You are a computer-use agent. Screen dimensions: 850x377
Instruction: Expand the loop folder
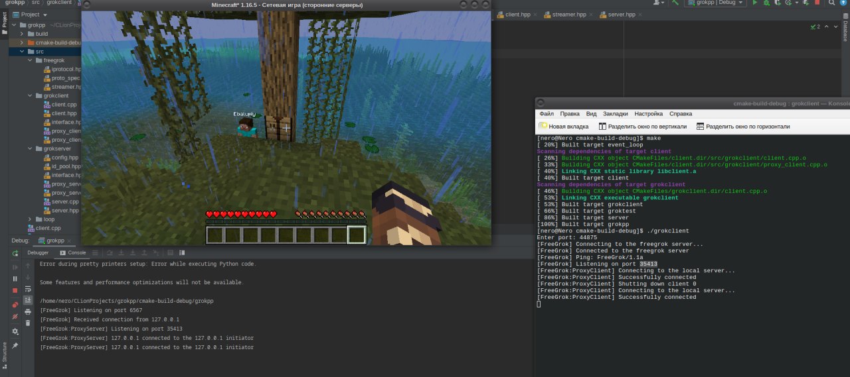[x=30, y=219]
